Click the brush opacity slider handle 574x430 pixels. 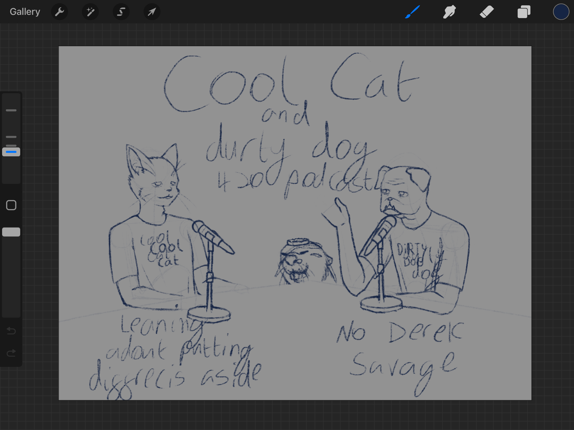[x=11, y=232]
